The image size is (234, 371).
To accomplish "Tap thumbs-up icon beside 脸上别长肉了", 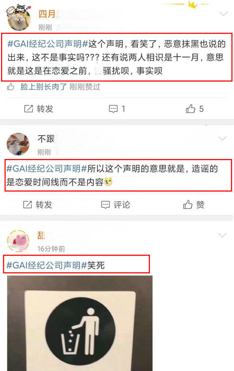I will coord(11,87).
